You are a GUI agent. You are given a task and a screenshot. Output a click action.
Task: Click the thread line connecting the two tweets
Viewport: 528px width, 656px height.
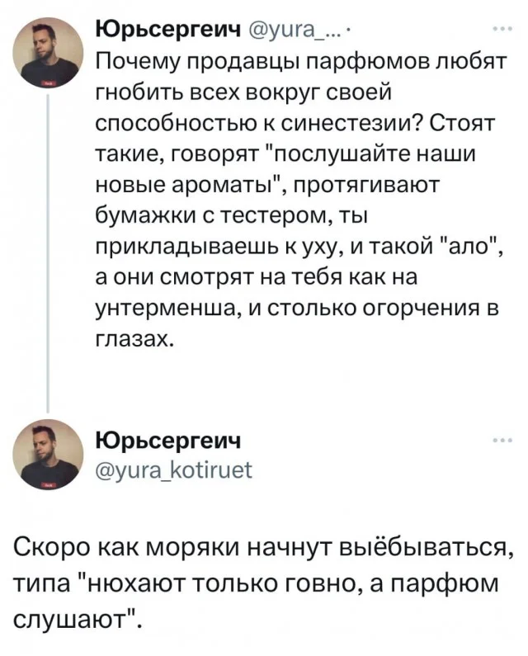pyautogui.click(x=48, y=248)
